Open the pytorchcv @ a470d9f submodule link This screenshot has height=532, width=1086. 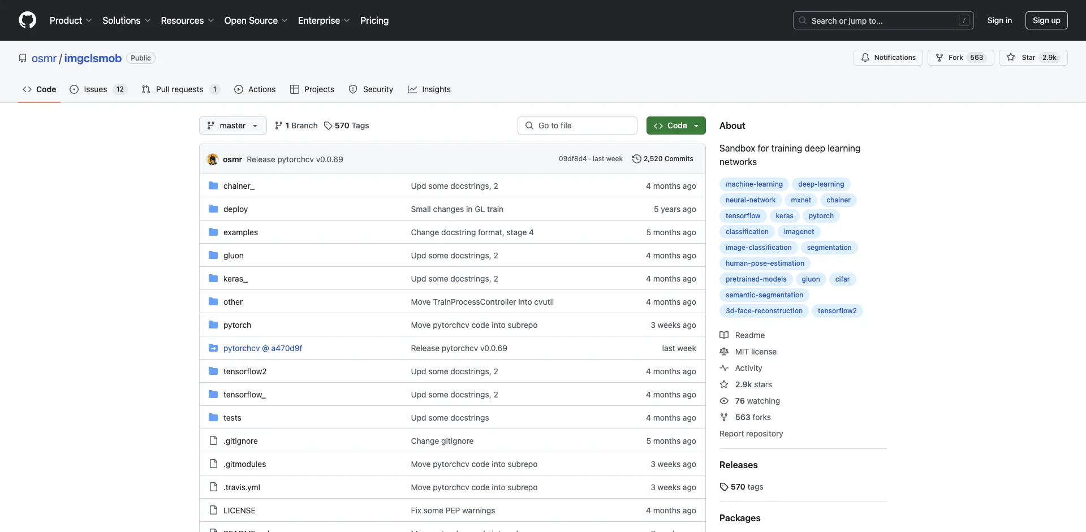pyautogui.click(x=262, y=348)
